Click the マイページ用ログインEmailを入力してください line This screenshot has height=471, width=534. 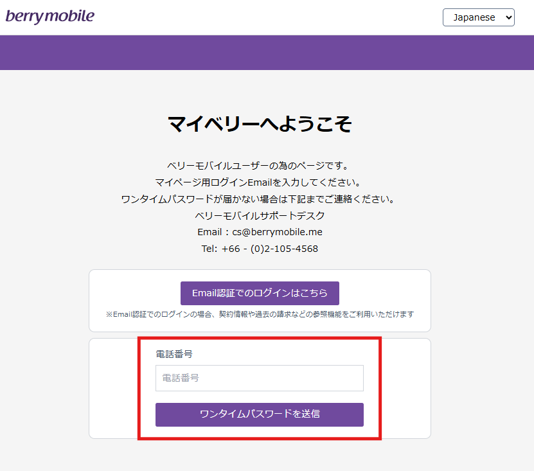coord(258,182)
